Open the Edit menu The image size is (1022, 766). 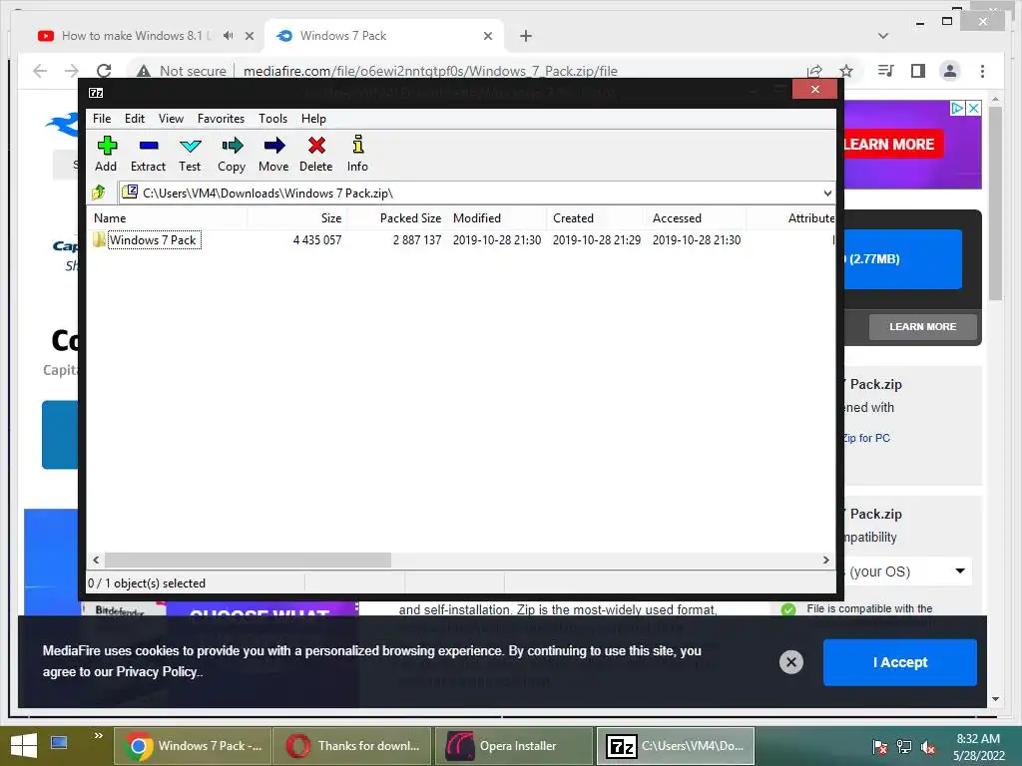(x=135, y=119)
